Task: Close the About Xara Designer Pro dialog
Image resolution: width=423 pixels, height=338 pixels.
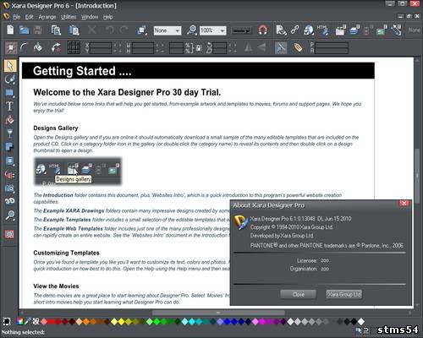Action: coord(404,204)
